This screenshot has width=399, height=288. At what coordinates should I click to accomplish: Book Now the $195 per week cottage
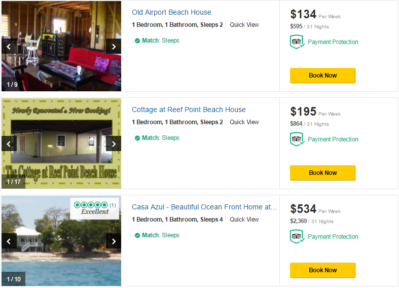(322, 173)
